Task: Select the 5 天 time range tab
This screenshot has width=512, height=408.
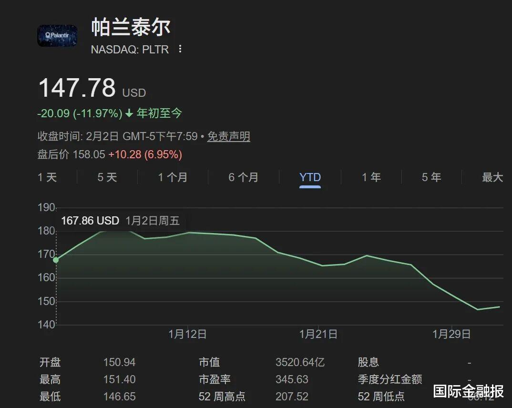Action: [x=107, y=177]
